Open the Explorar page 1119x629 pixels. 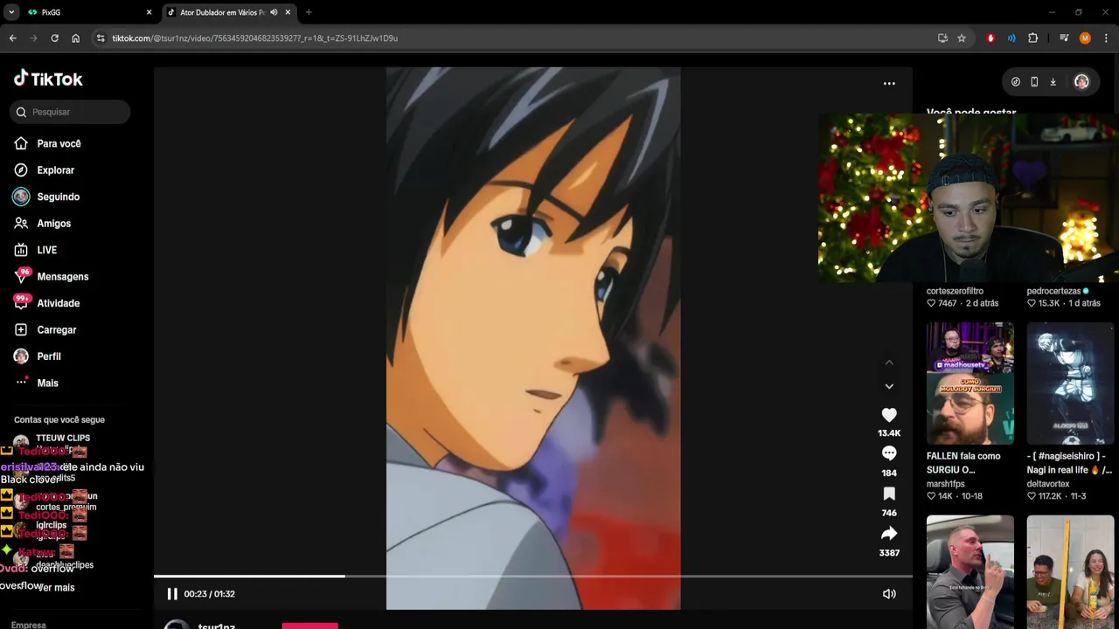point(44,170)
